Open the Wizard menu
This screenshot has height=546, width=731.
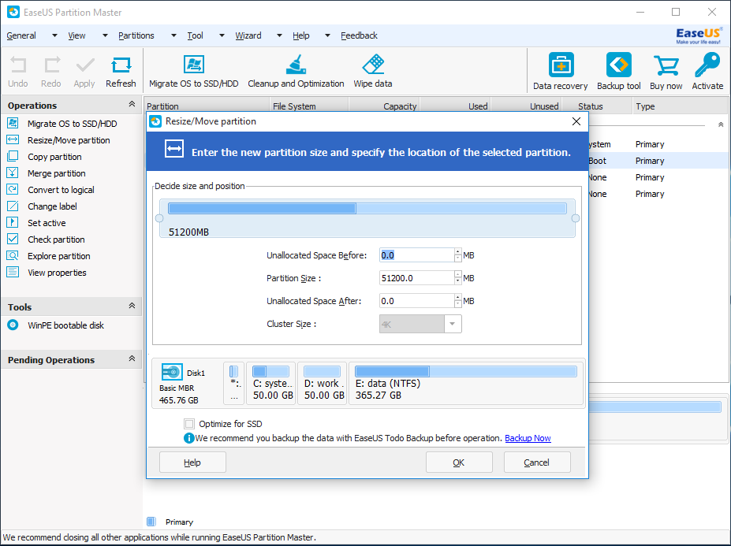248,35
